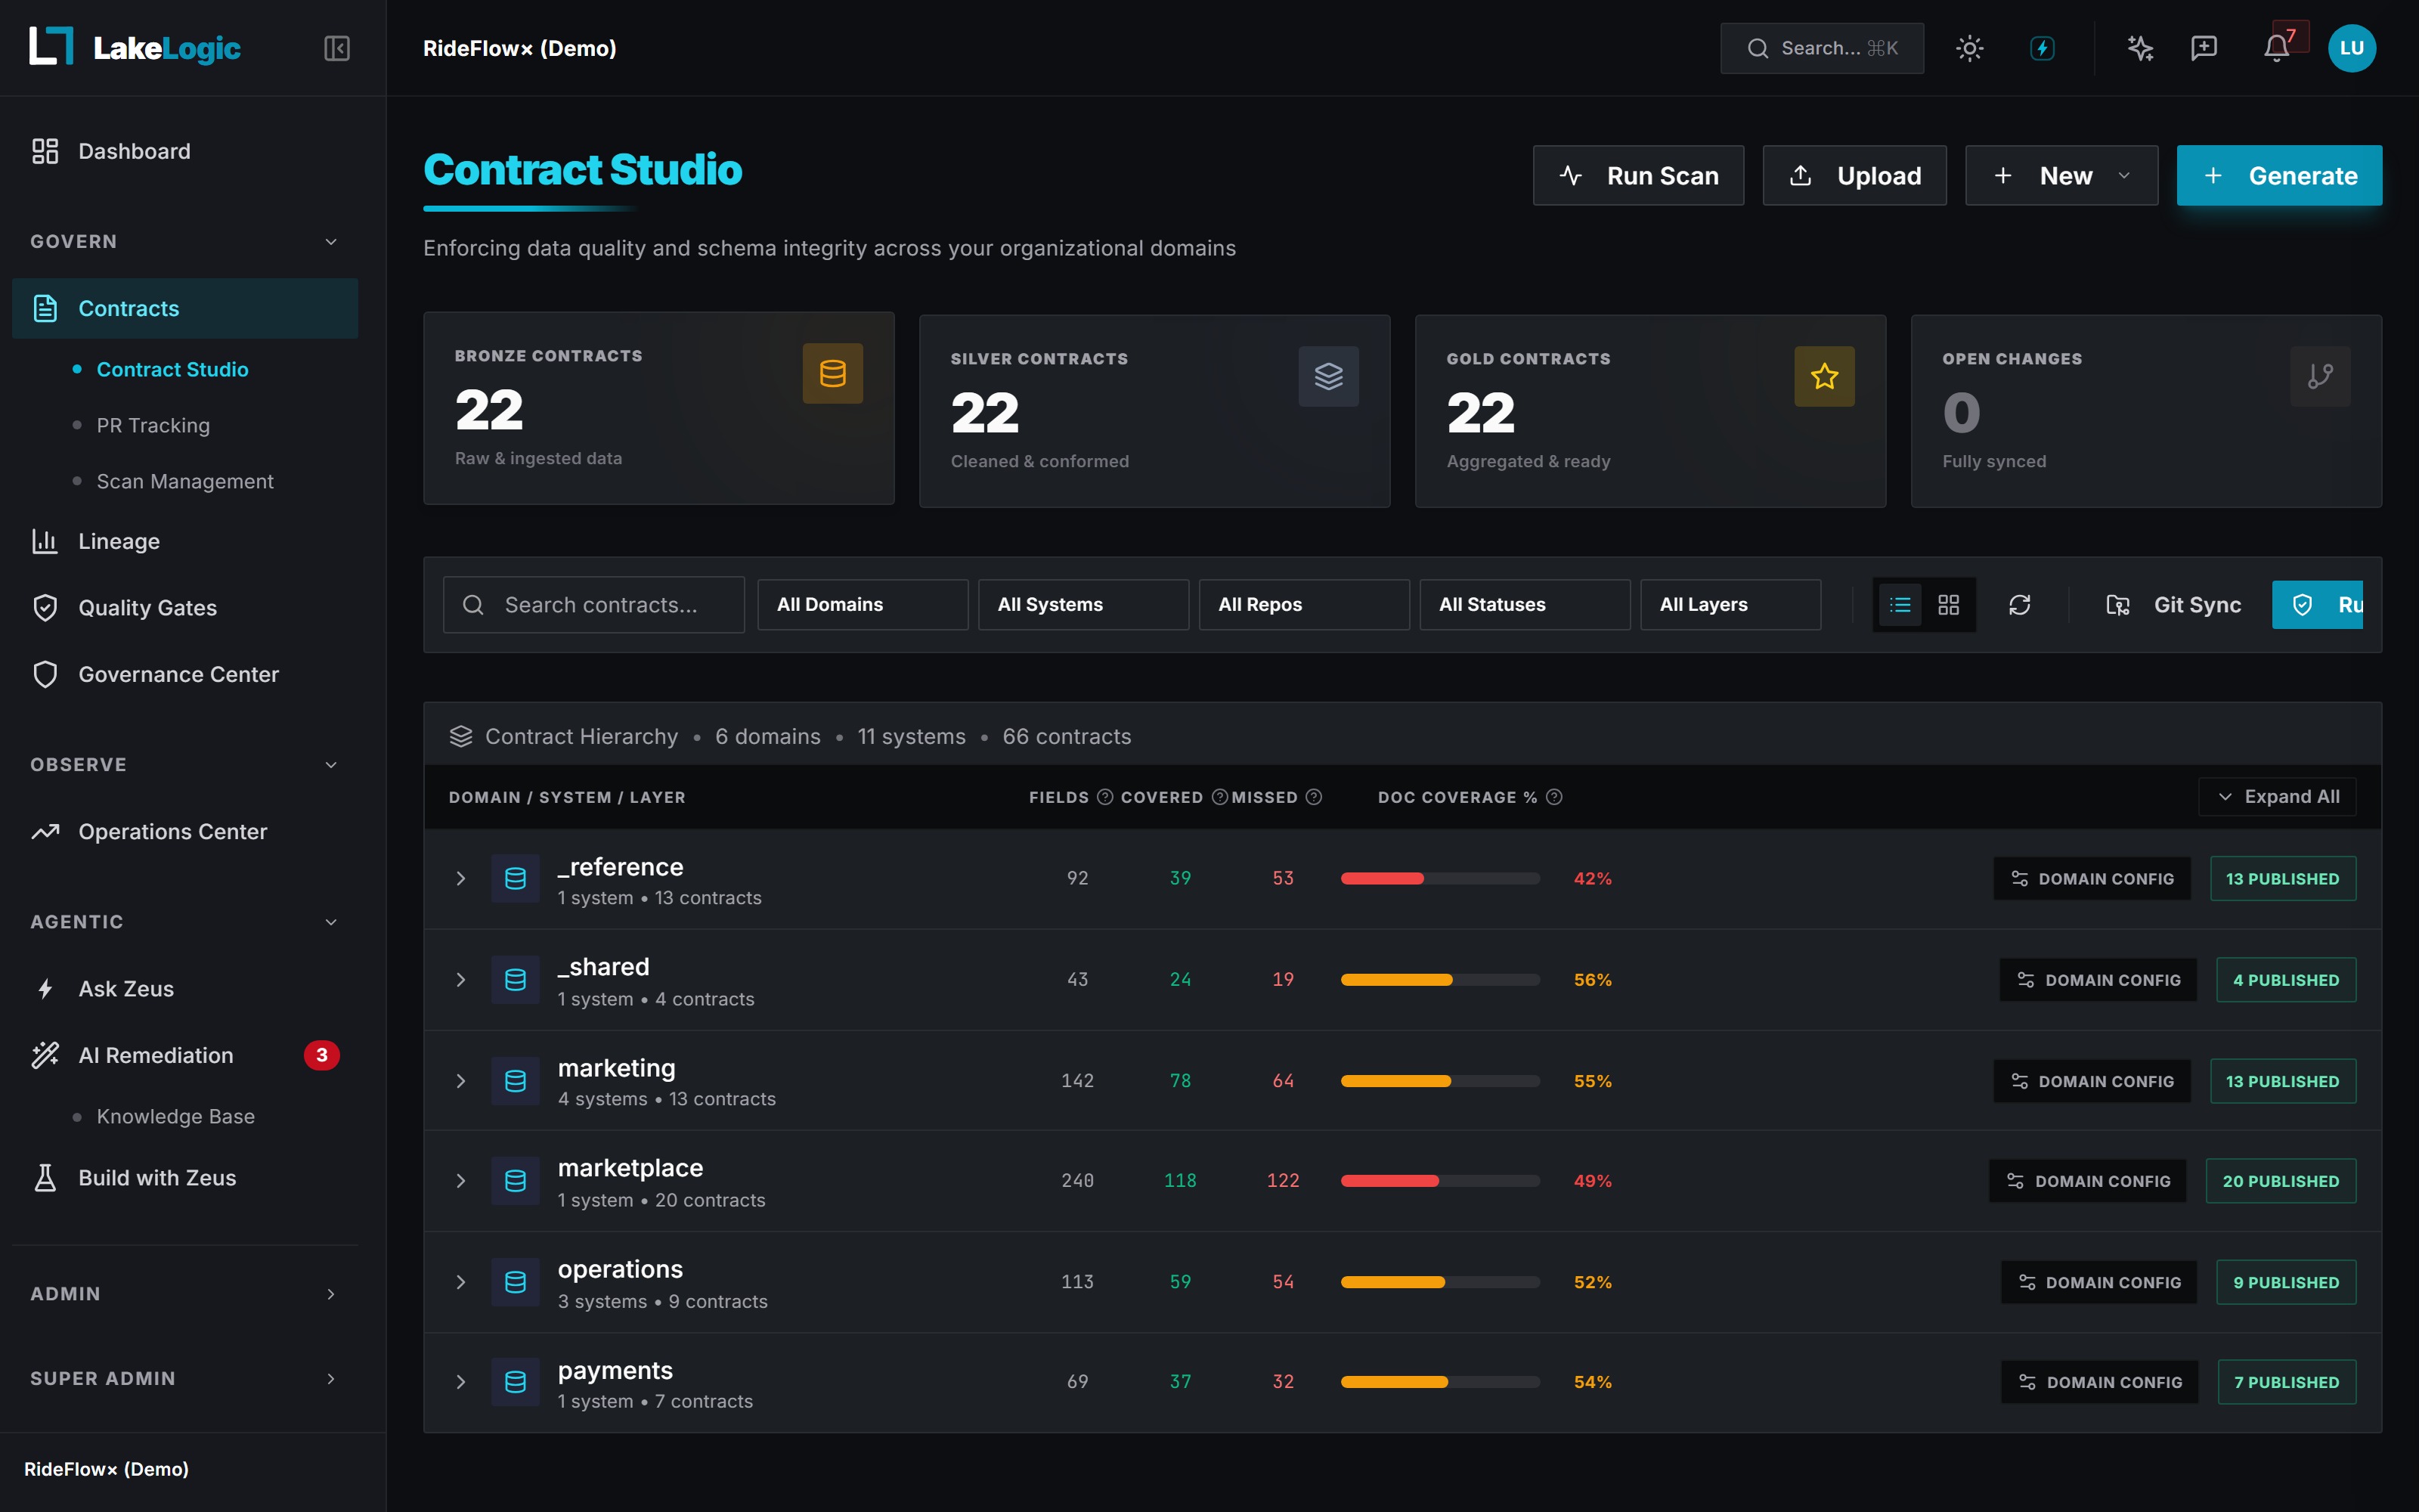Focus the Search contracts input field

593,604
